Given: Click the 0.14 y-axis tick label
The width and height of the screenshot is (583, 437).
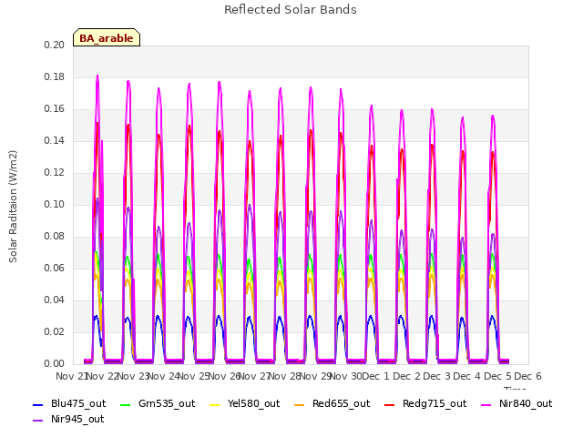Looking at the screenshot, I should coord(55,140).
